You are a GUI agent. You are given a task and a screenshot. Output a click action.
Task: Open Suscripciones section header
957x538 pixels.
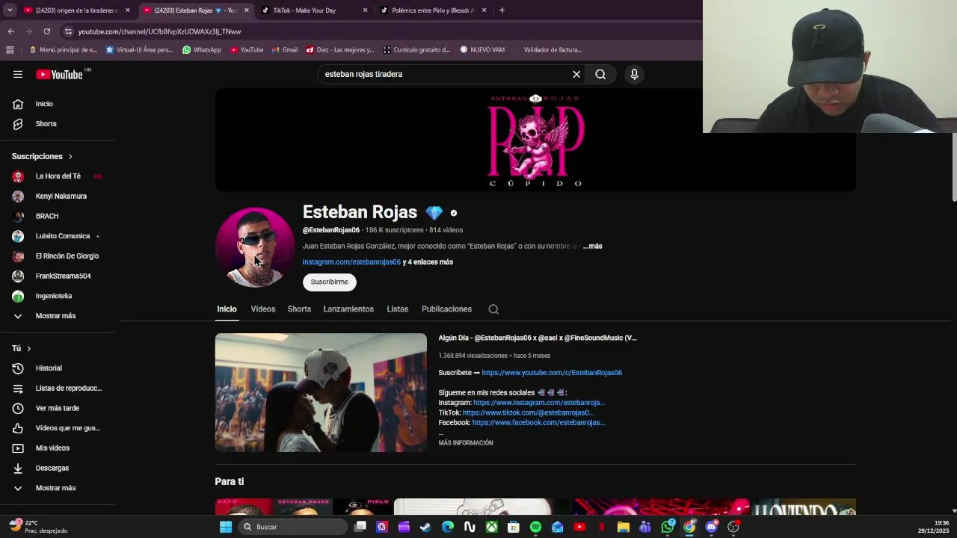coord(42,156)
